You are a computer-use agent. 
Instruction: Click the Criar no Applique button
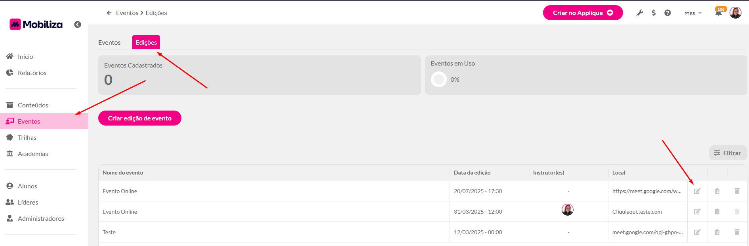(583, 13)
